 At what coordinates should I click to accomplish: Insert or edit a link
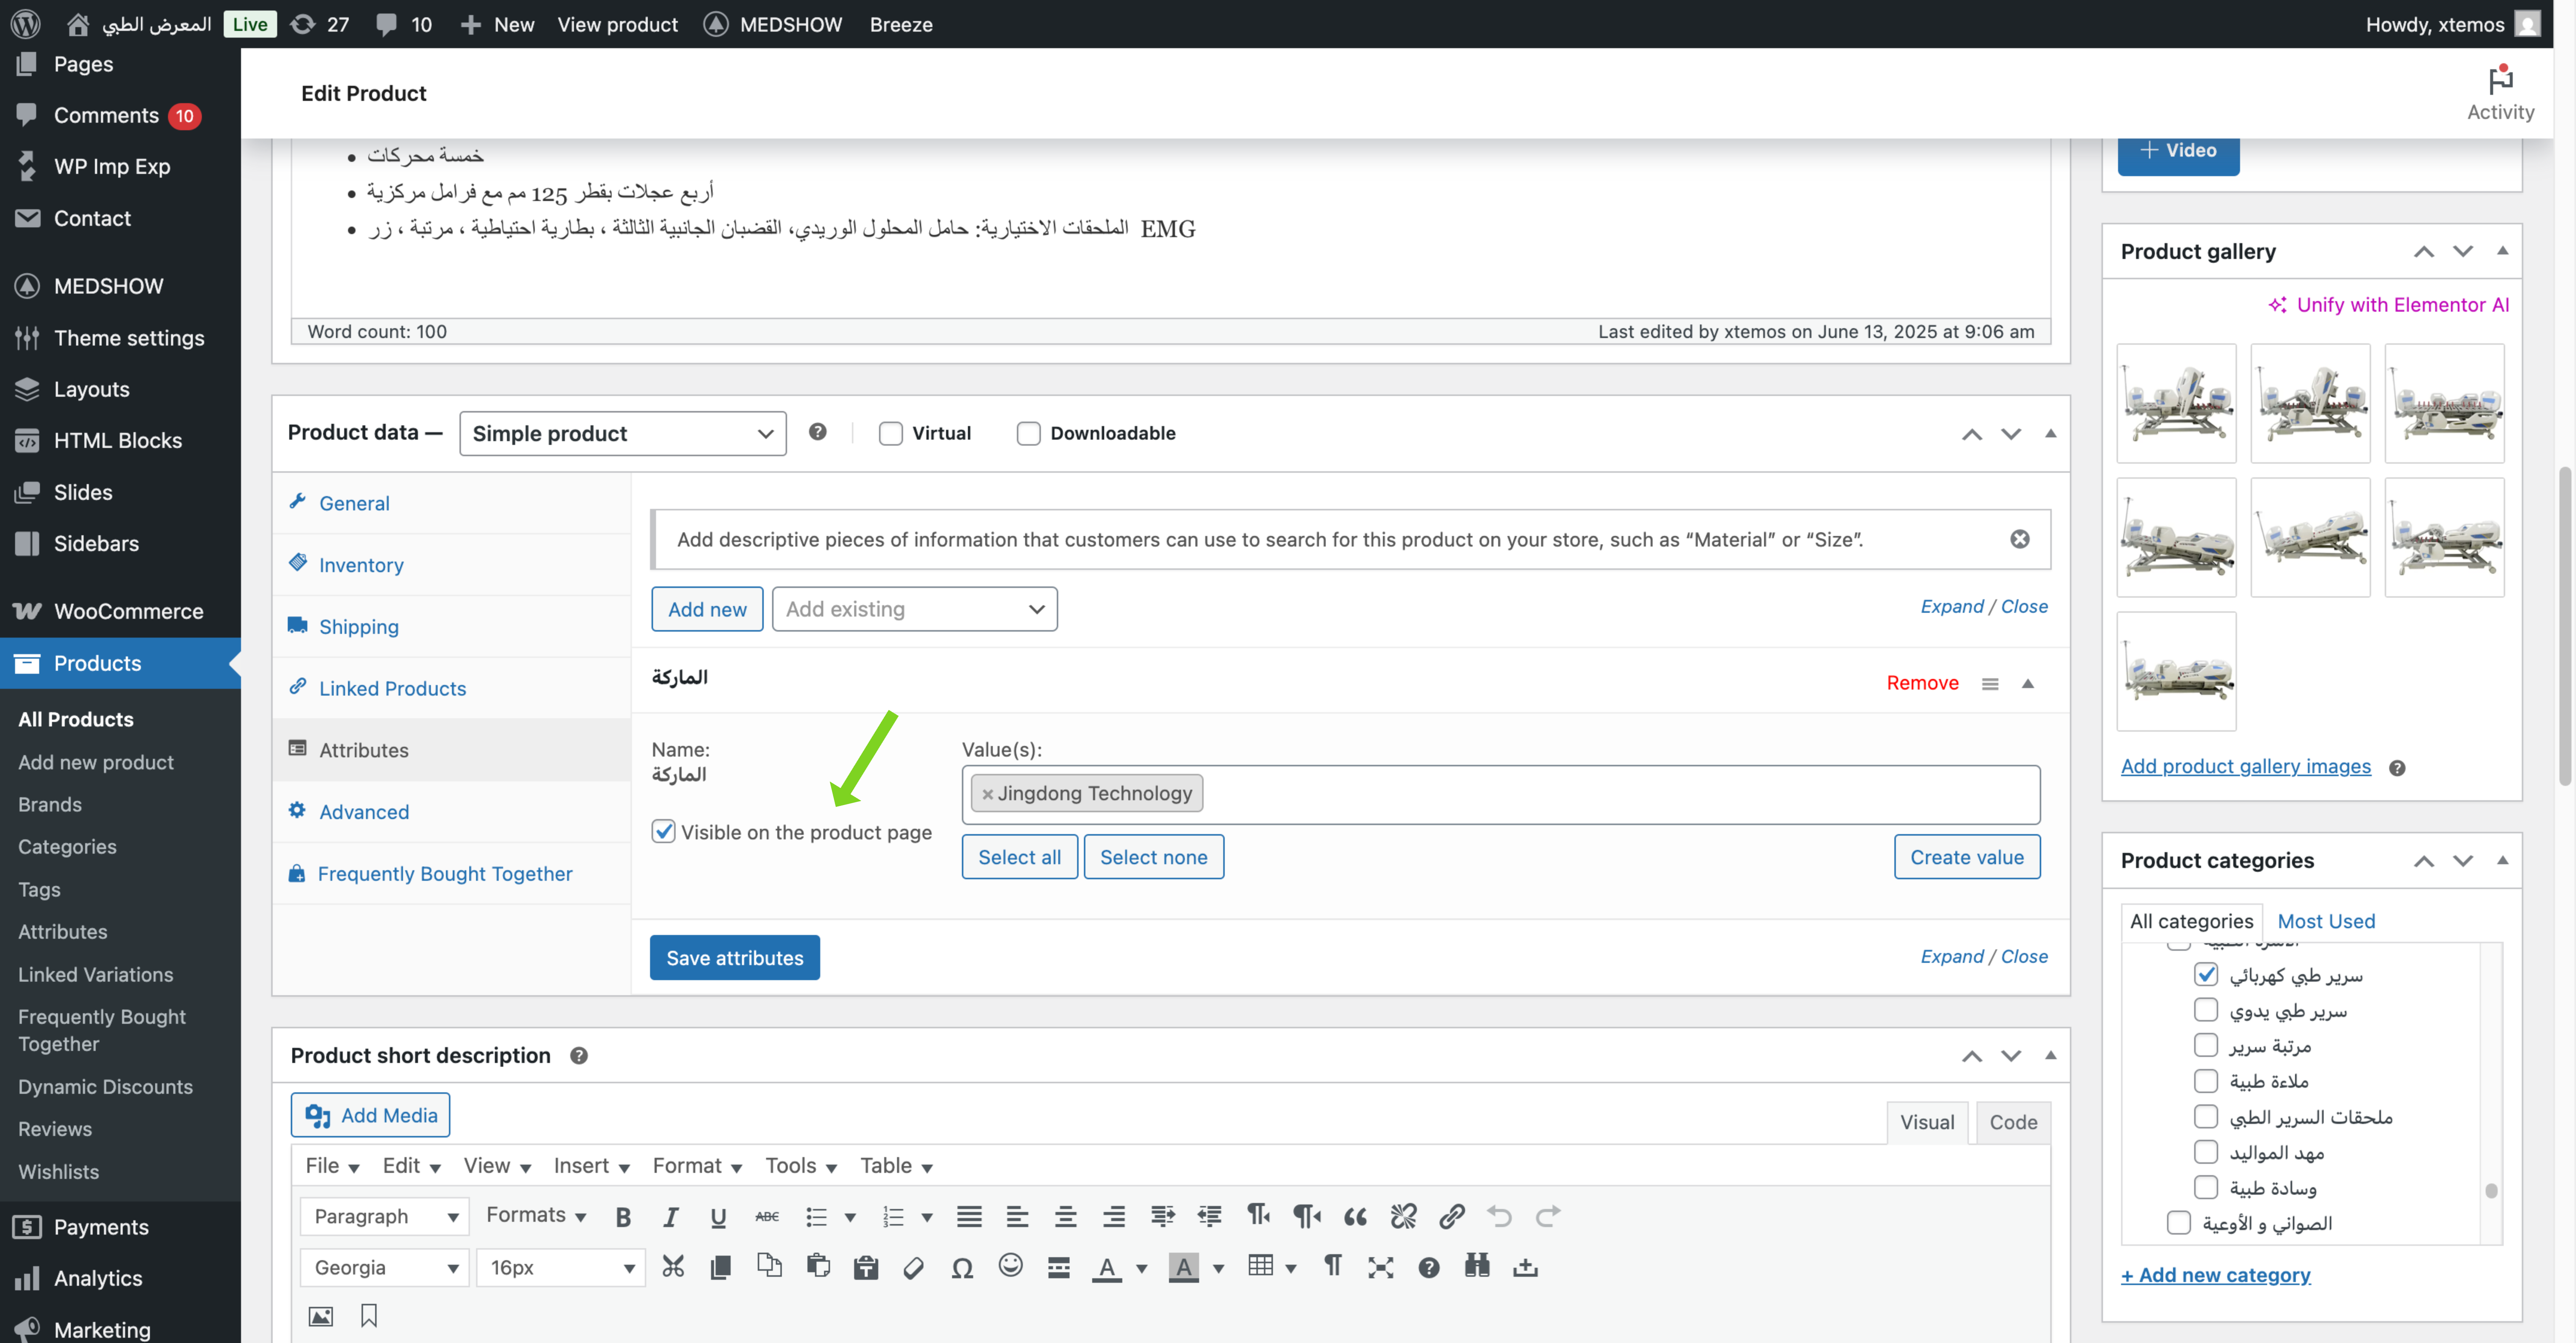(x=1452, y=1216)
